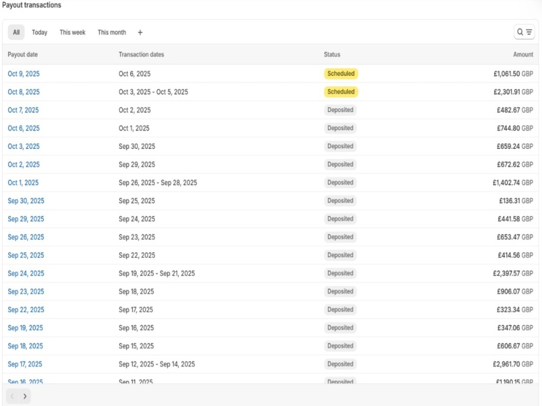This screenshot has width=542, height=406.
Task: Open the Oct 6, 2025 payout
Action: click(x=23, y=128)
